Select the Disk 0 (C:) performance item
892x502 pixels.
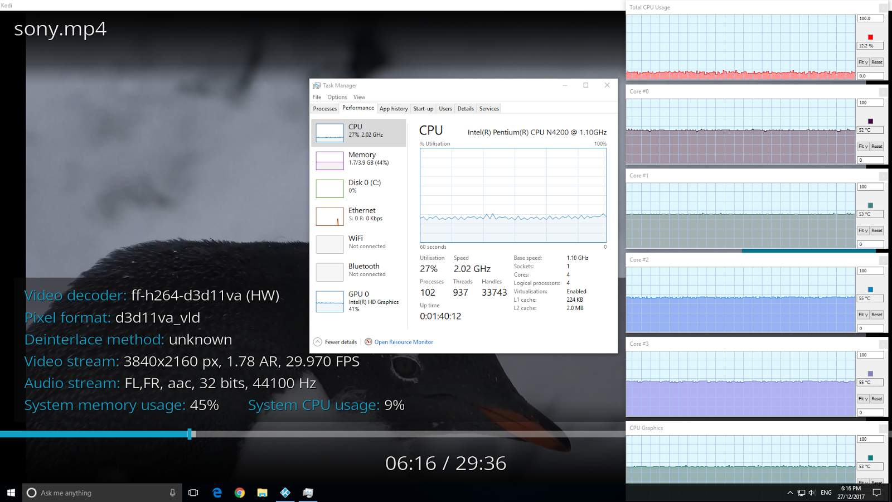[x=358, y=189]
